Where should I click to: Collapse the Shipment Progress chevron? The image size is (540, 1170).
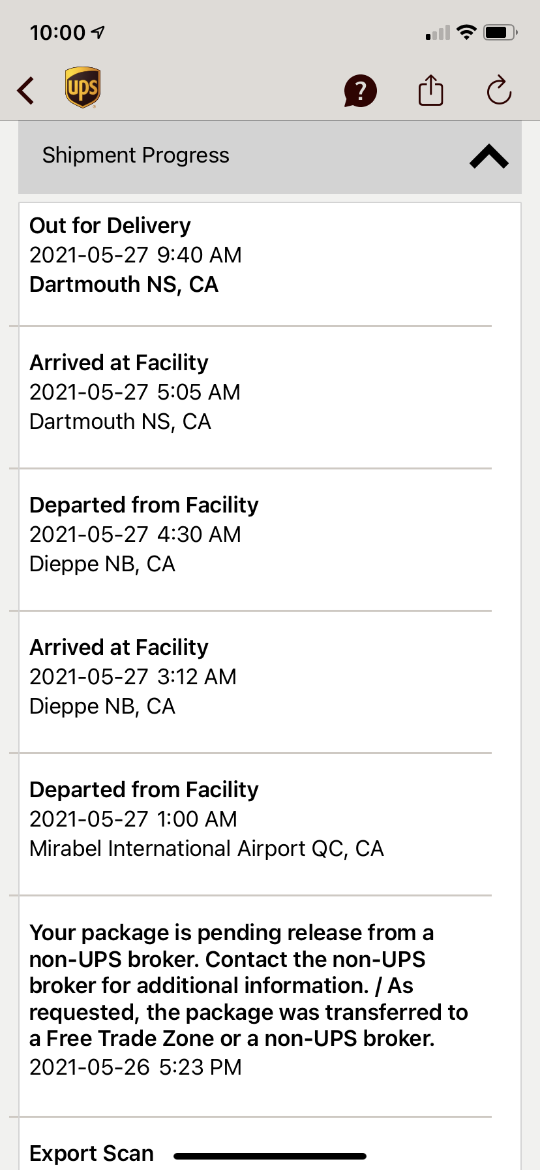(488, 157)
